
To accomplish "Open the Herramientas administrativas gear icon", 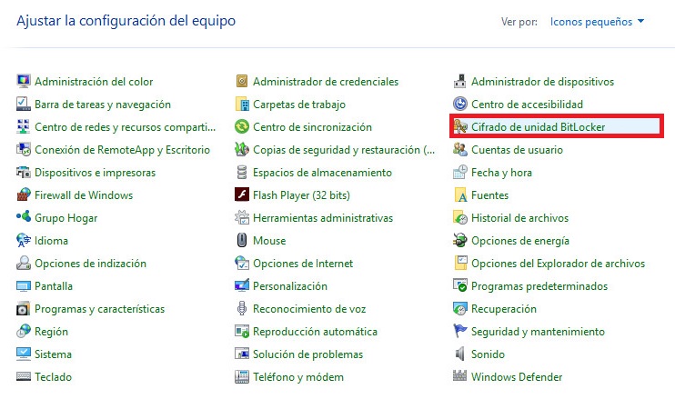I will [x=242, y=217].
